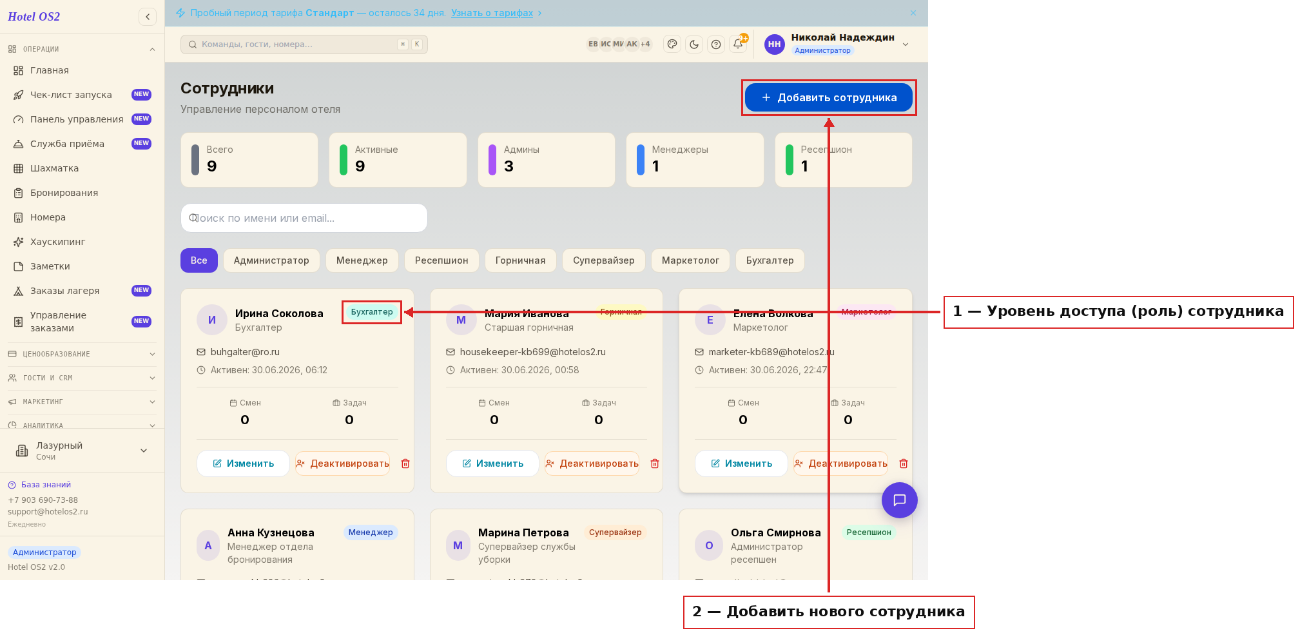Click Изменить for Ирина Соколова
The height and width of the screenshot is (644, 1309).
243,463
